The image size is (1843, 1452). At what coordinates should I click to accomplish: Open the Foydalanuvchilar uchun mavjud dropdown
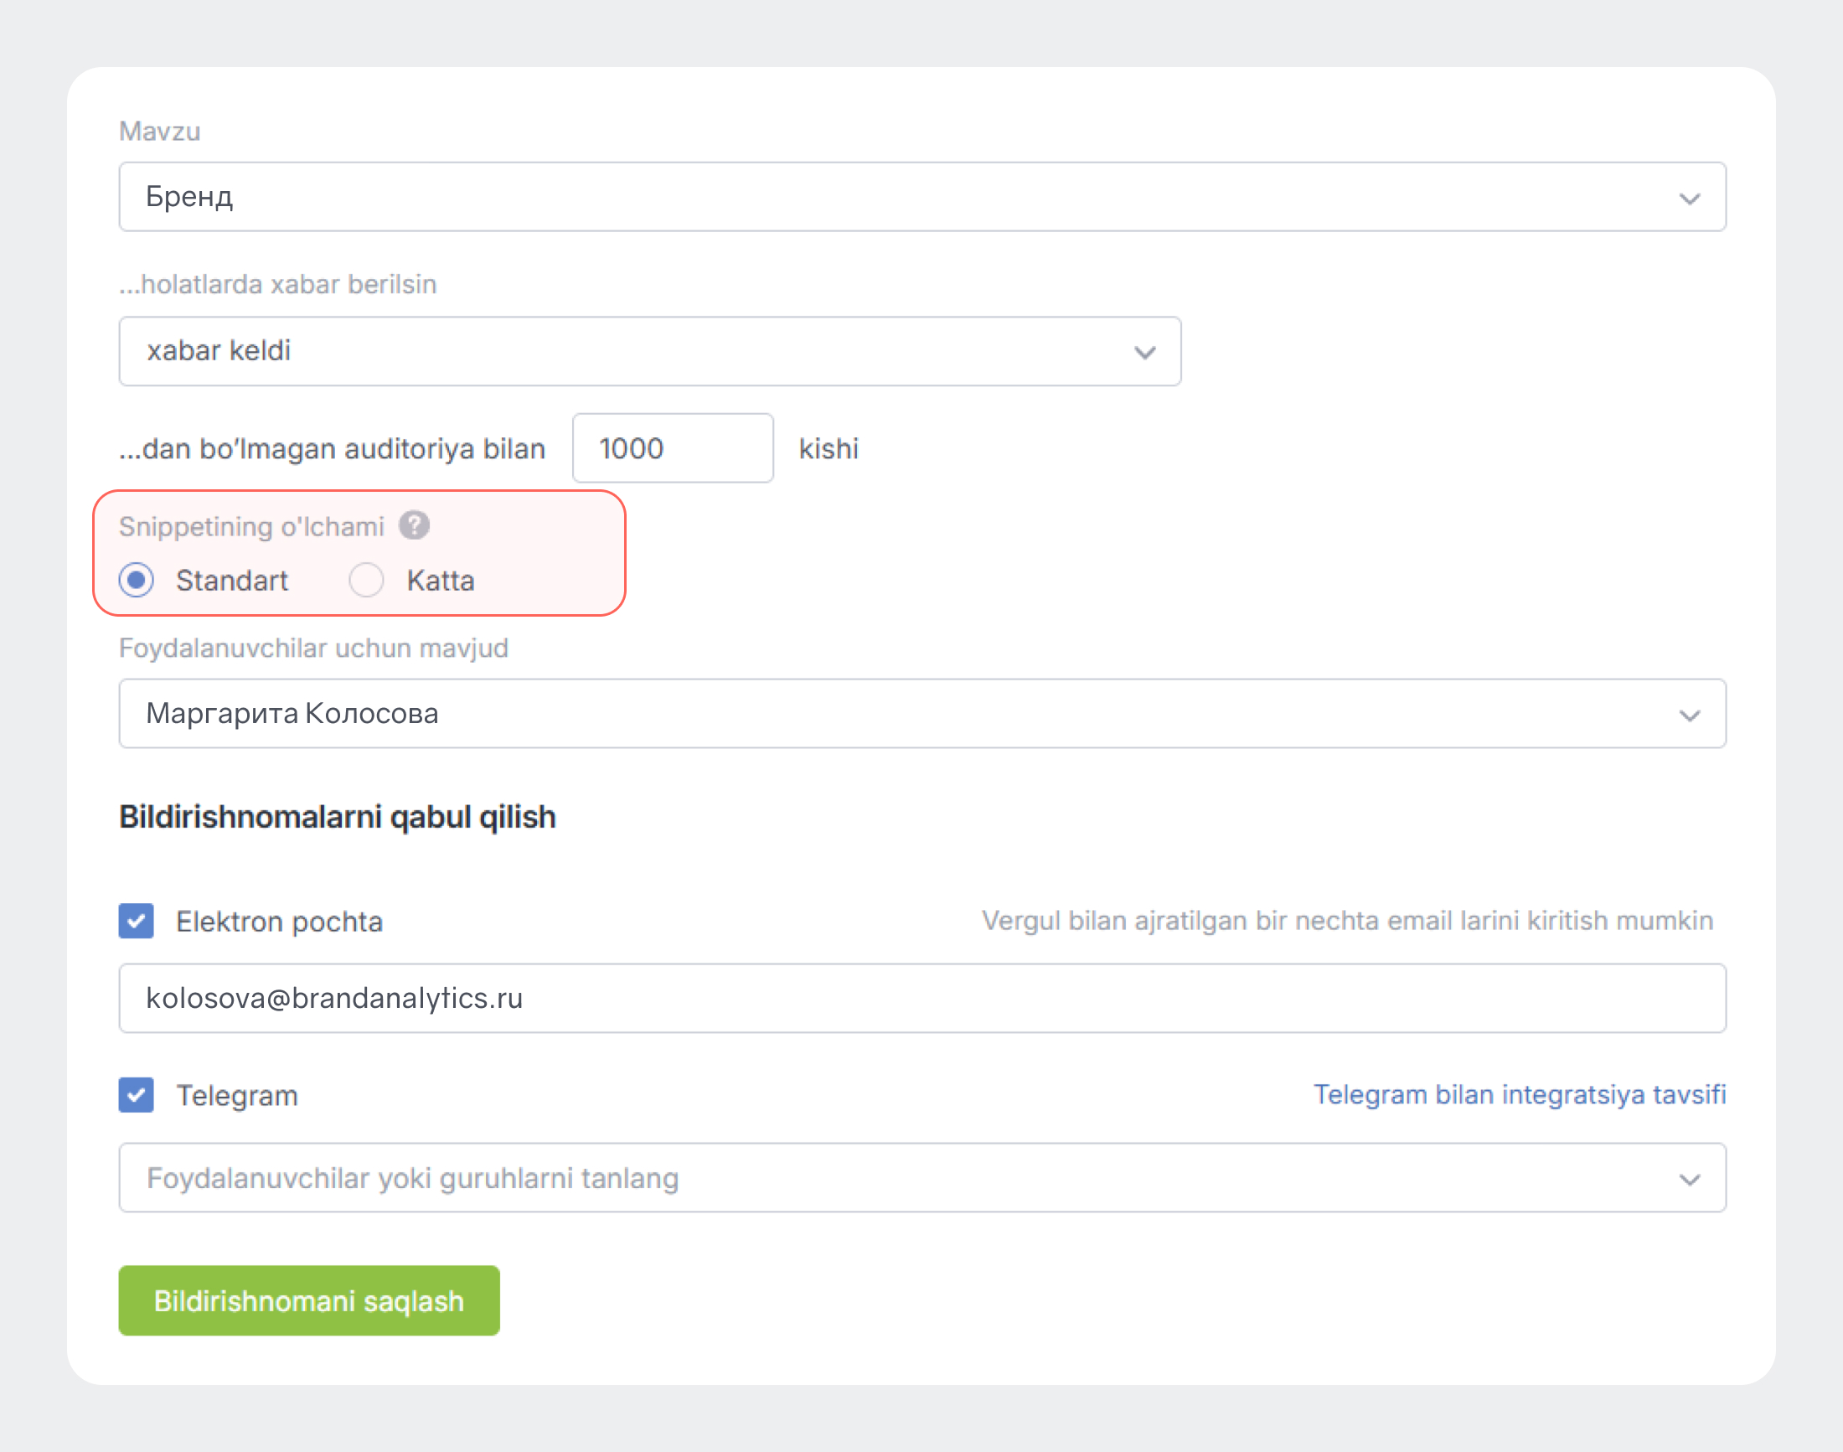[x=921, y=713]
